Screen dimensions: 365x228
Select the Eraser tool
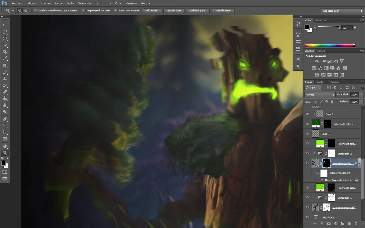5,92
